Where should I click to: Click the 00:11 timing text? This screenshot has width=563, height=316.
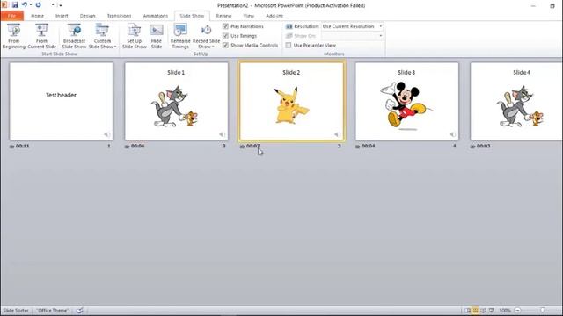[22, 147]
